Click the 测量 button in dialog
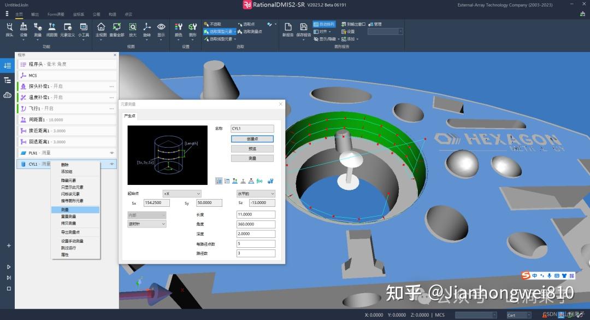 click(x=252, y=158)
